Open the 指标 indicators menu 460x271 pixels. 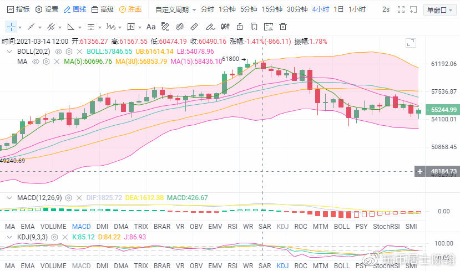(18, 9)
